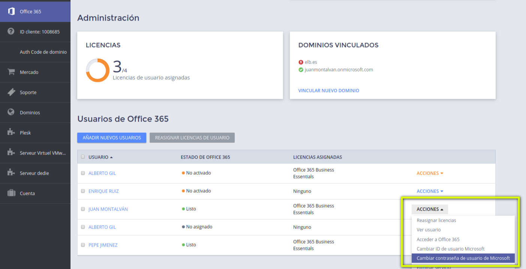The image size is (526, 269).
Task: Click the red warning icon next to elb.es
Action: coord(301,62)
